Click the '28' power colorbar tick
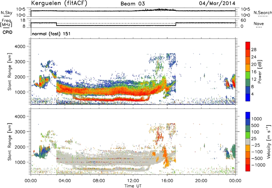Screen dimensions: 272x188 pyautogui.click(x=254, y=50)
